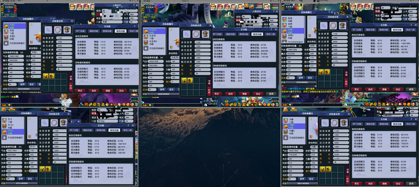Close the 召唤兽资质 panel in the 天宫 window
This screenshot has height=187, width=419.
click(72, 21)
